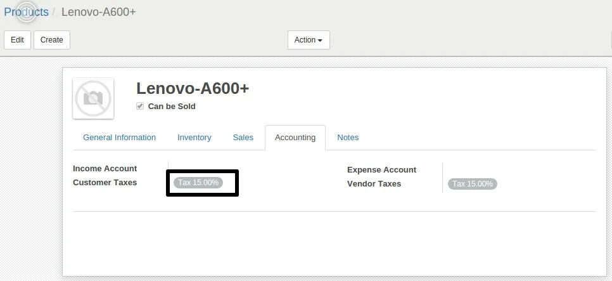Click the Create button
612x281 pixels.
click(x=51, y=40)
